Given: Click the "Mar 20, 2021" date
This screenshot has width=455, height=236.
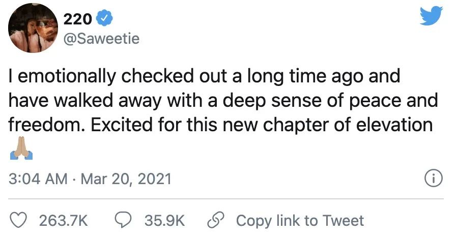Looking at the screenshot, I should tap(127, 179).
